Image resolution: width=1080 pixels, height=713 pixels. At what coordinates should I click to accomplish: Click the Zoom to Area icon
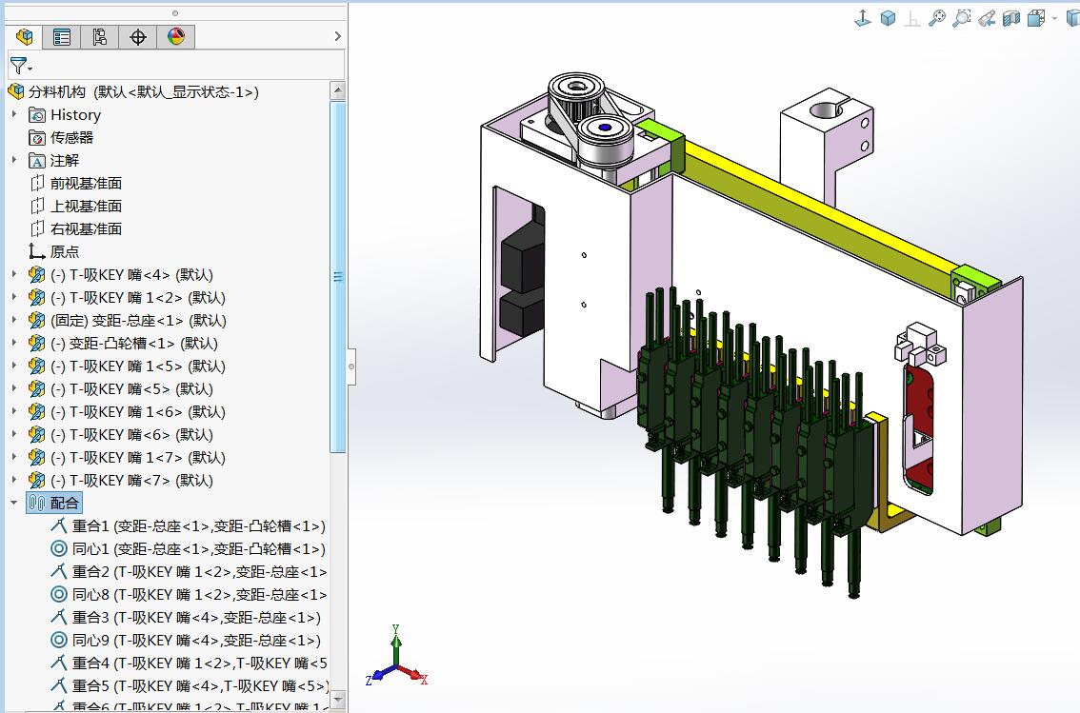click(x=962, y=19)
